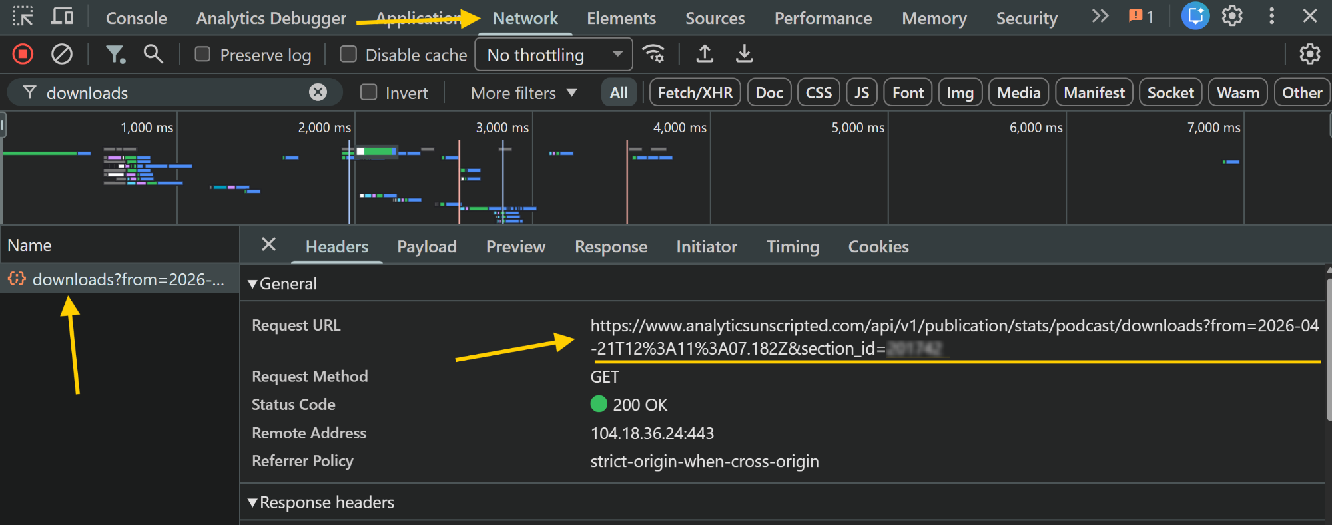Clear the network log
Image resolution: width=1332 pixels, height=525 pixels.
click(x=62, y=54)
